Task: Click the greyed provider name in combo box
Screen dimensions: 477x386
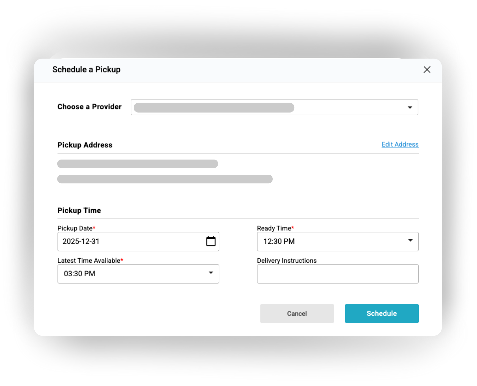Action: [x=214, y=108]
